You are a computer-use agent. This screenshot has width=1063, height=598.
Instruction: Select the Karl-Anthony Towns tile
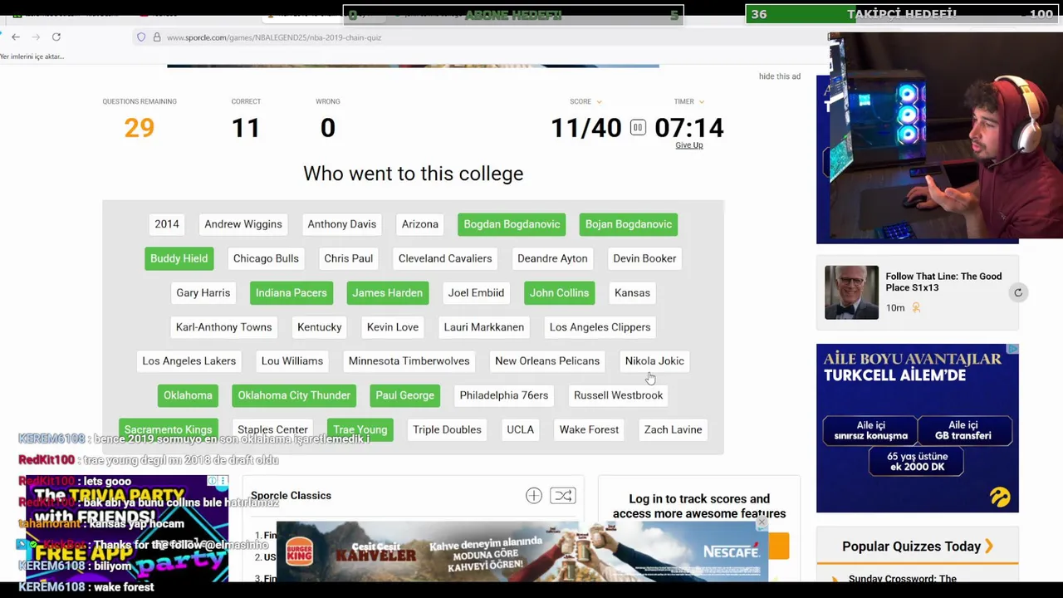click(x=224, y=327)
